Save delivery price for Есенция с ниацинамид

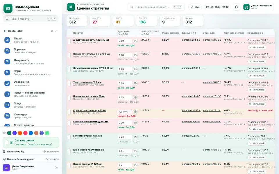click(135, 123)
